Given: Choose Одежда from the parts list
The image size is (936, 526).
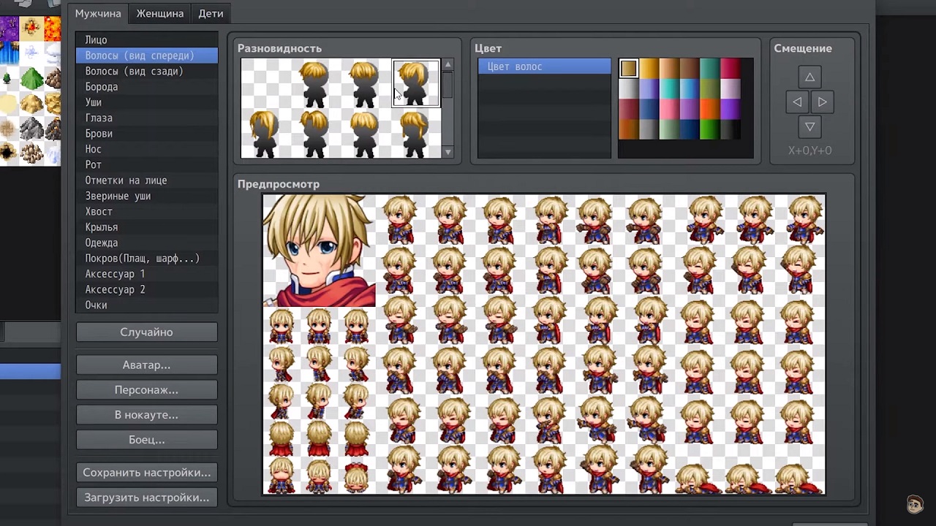Looking at the screenshot, I should click(102, 243).
